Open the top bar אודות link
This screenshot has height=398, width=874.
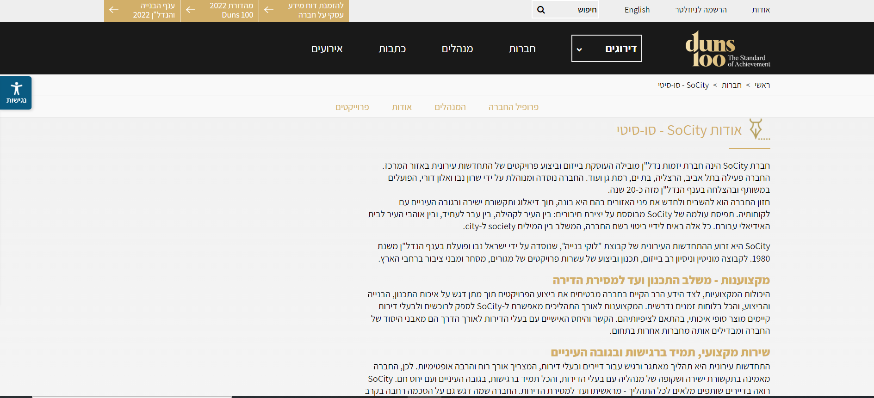[x=761, y=10]
